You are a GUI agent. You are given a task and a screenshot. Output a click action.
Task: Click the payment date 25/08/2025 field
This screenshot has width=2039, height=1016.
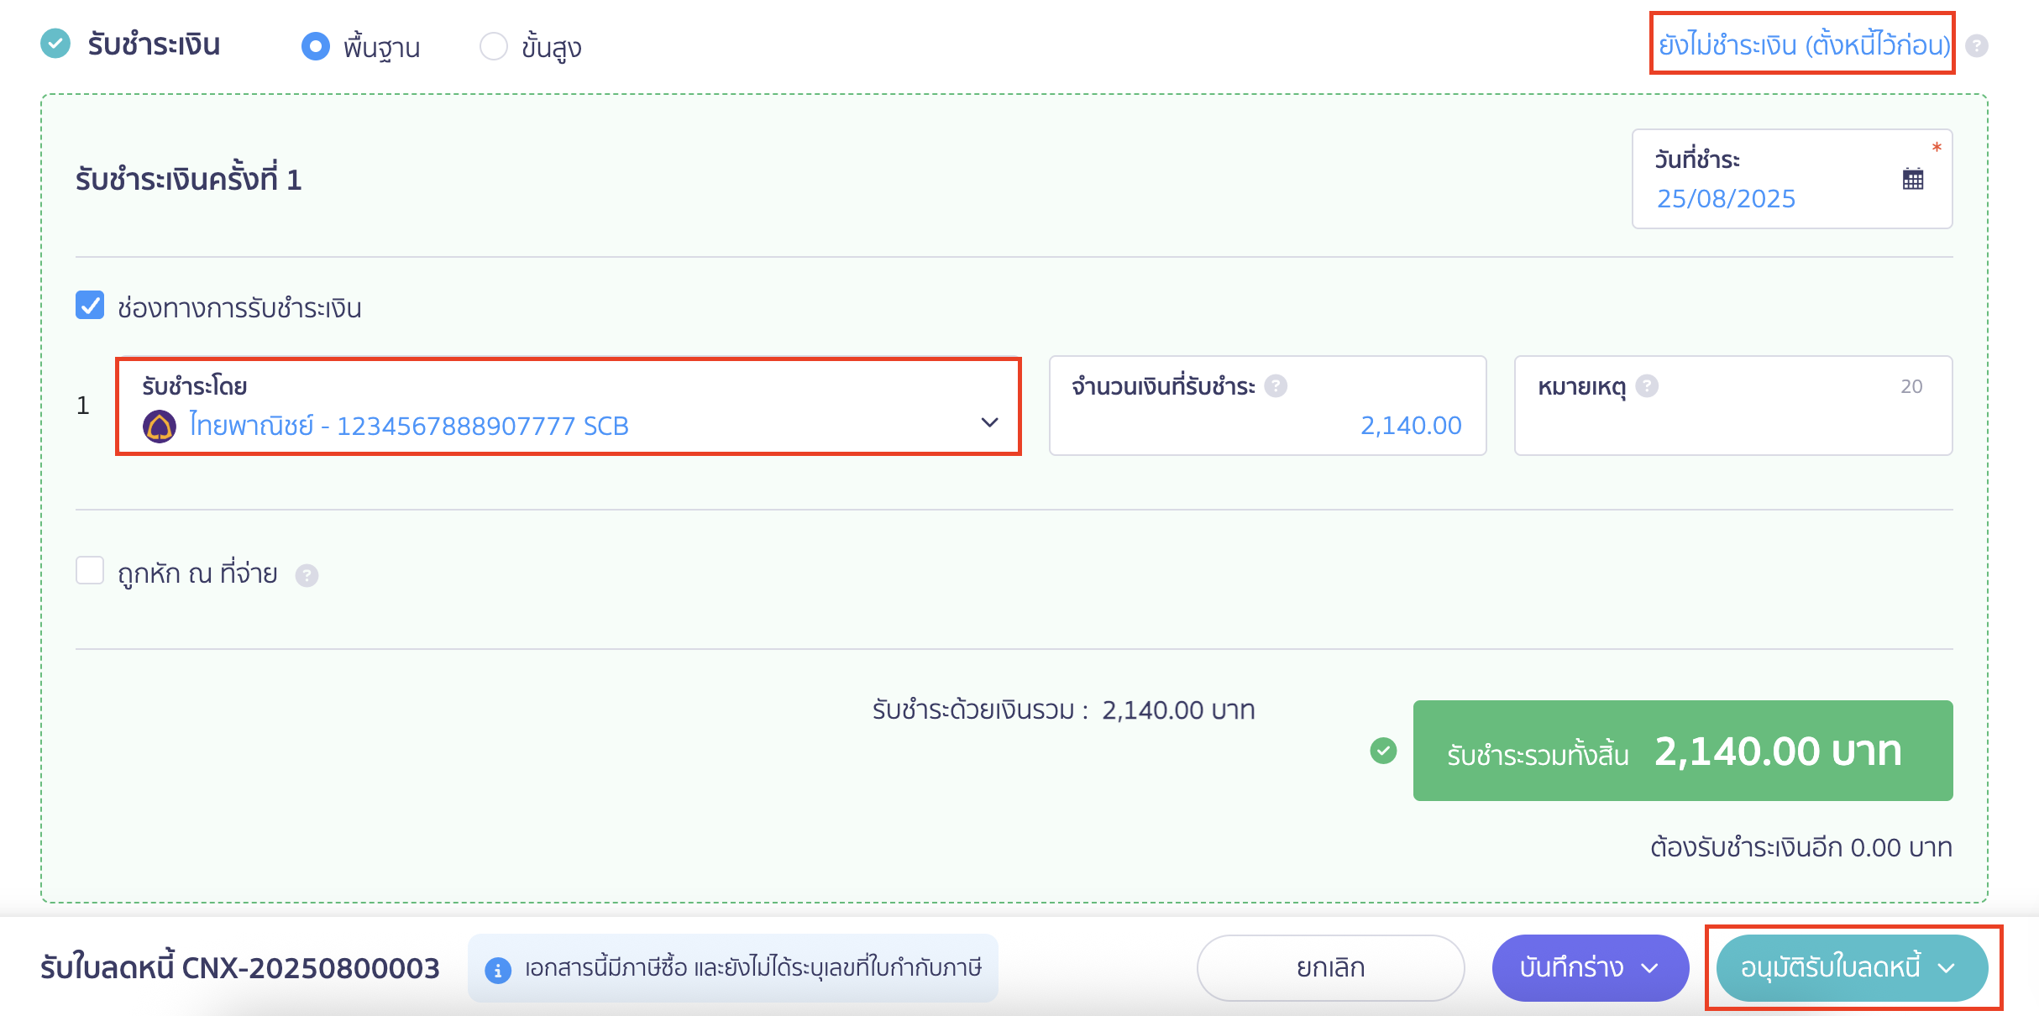click(1792, 179)
